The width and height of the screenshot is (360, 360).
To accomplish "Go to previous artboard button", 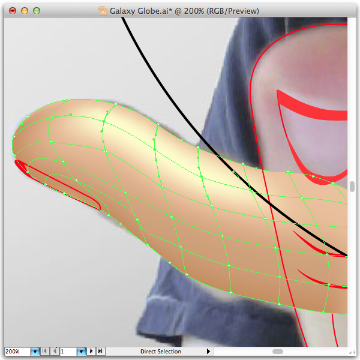I will pos(55,351).
